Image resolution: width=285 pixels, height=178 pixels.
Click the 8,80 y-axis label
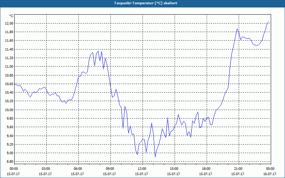tap(10, 162)
